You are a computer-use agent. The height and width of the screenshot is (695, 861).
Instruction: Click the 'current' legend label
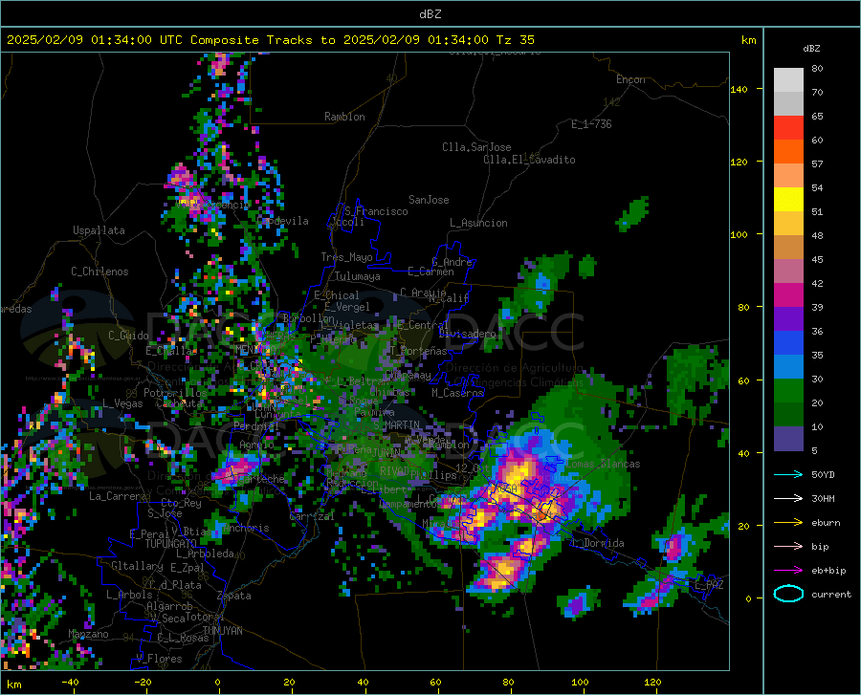831,594
